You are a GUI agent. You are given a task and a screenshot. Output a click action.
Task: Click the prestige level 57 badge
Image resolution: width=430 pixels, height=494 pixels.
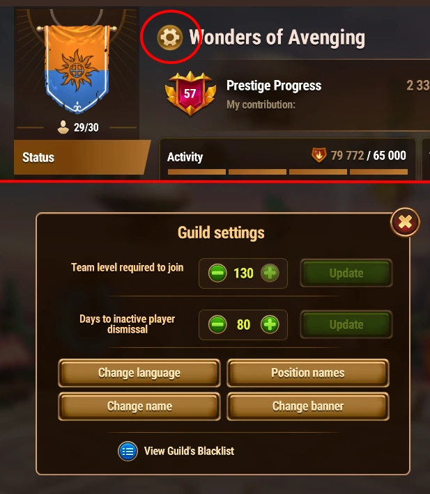190,93
